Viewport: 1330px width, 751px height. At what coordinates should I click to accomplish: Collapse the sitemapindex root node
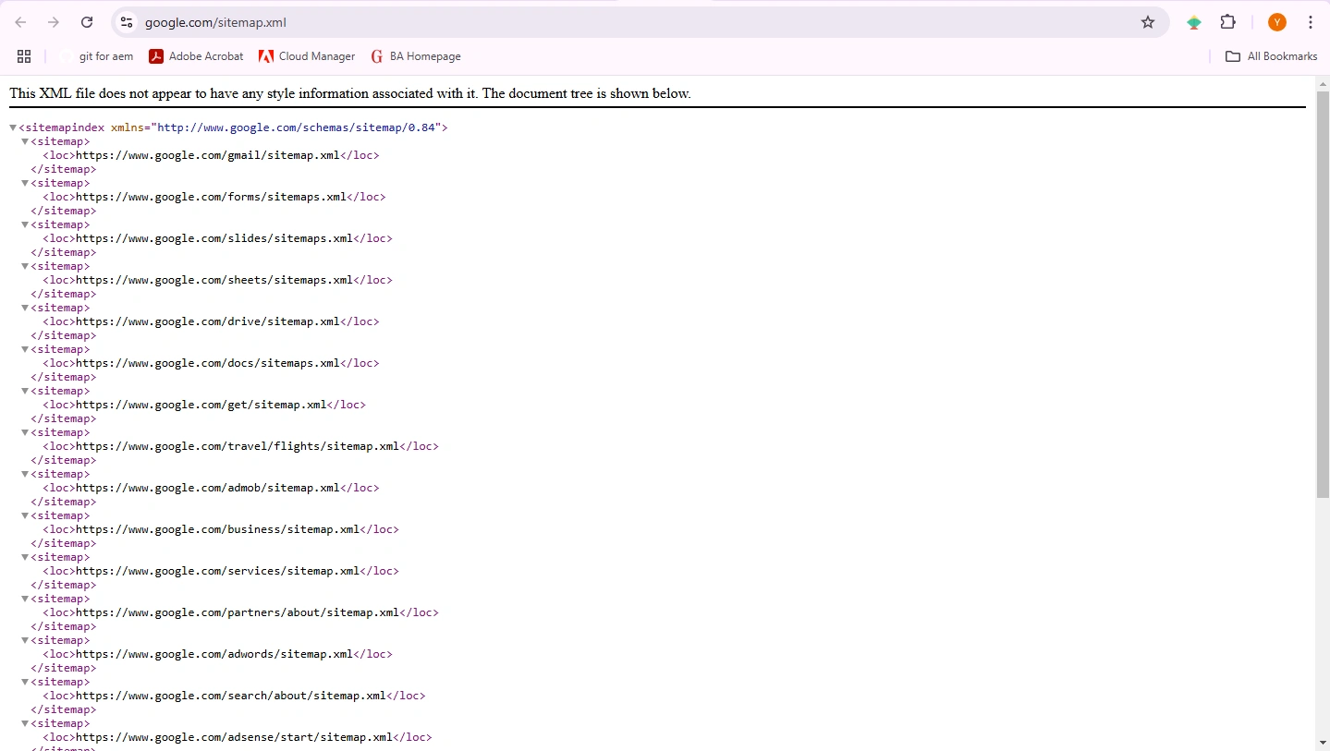click(13, 127)
